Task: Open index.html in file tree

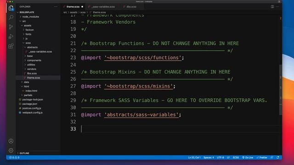Action: click(31, 91)
